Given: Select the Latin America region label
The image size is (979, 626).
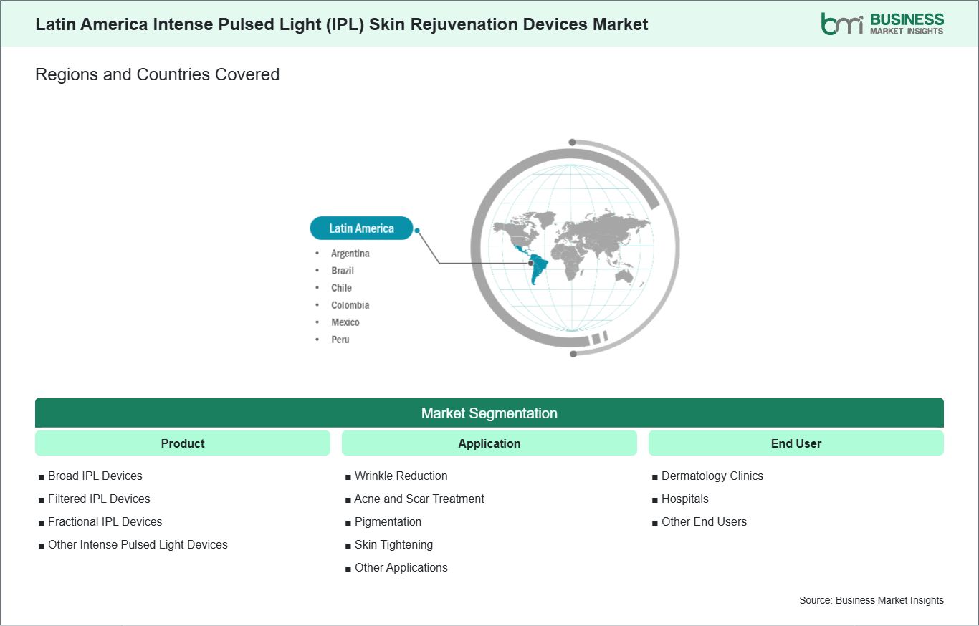Looking at the screenshot, I should (x=362, y=228).
